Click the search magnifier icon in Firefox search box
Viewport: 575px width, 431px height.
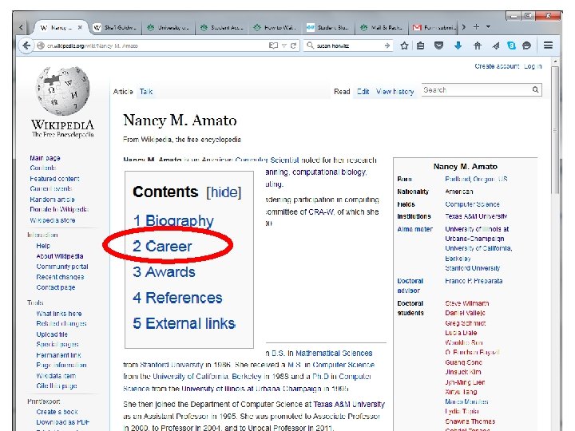pos(310,45)
